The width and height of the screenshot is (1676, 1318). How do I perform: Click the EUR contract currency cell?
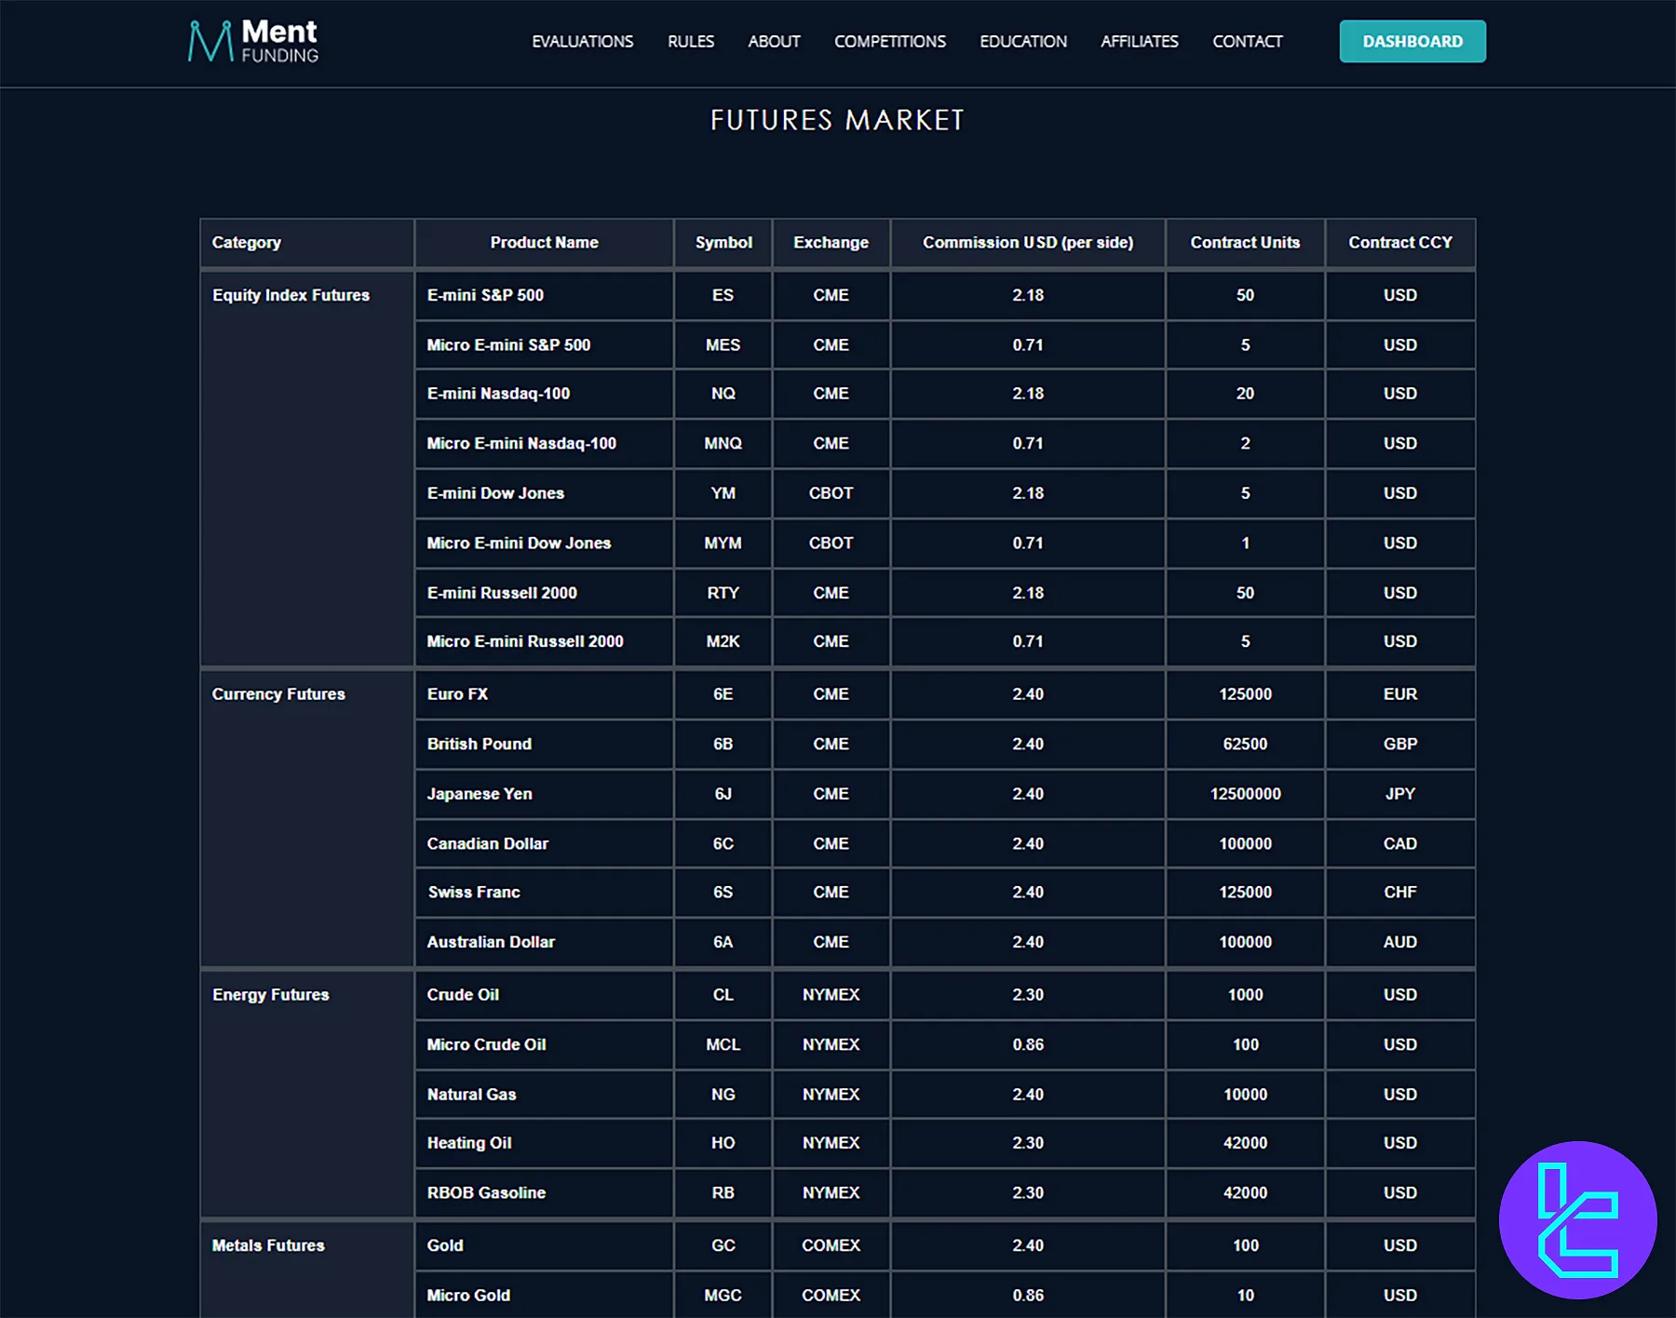[x=1400, y=694]
